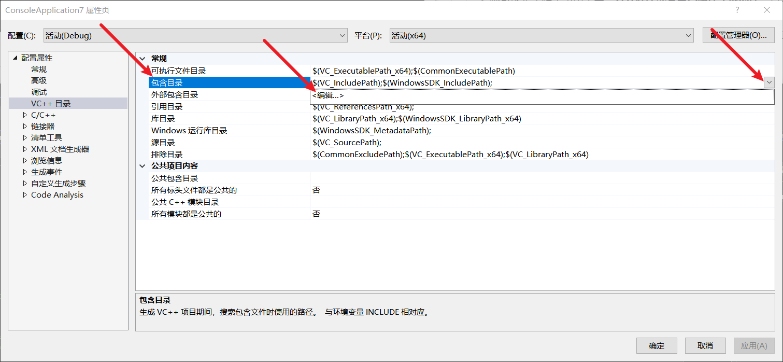Select the 外部包含目录 property row
The width and height of the screenshot is (783, 362).
[229, 94]
